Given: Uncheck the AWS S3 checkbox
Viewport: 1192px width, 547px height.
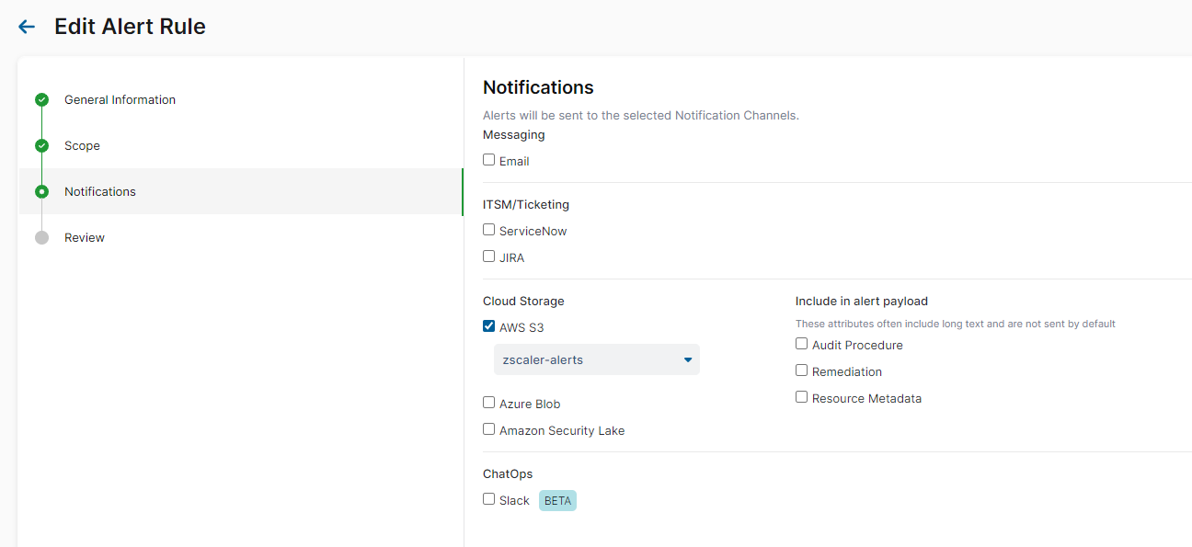Looking at the screenshot, I should coord(489,326).
